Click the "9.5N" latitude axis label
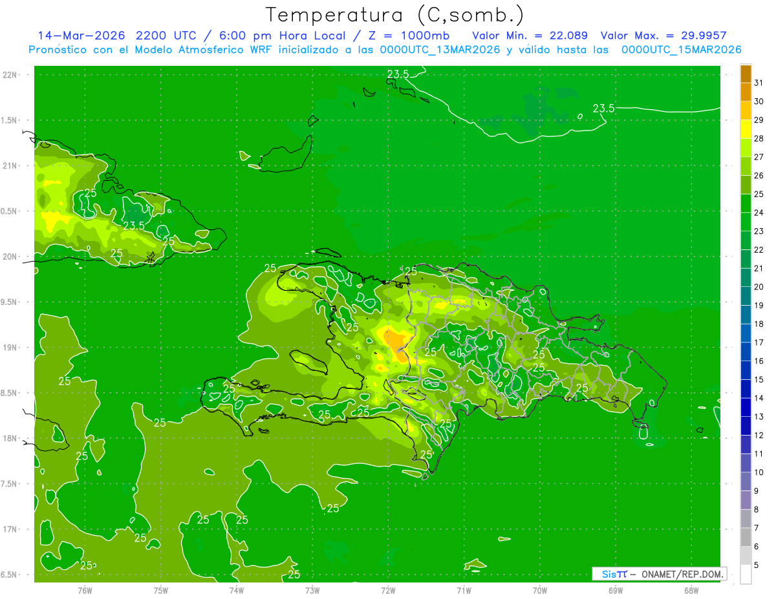The width and height of the screenshot is (776, 599). tap(10, 302)
